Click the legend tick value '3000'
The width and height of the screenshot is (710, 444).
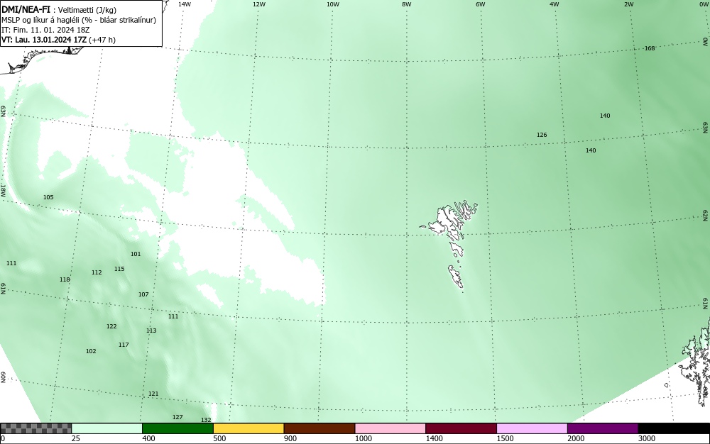point(647,438)
